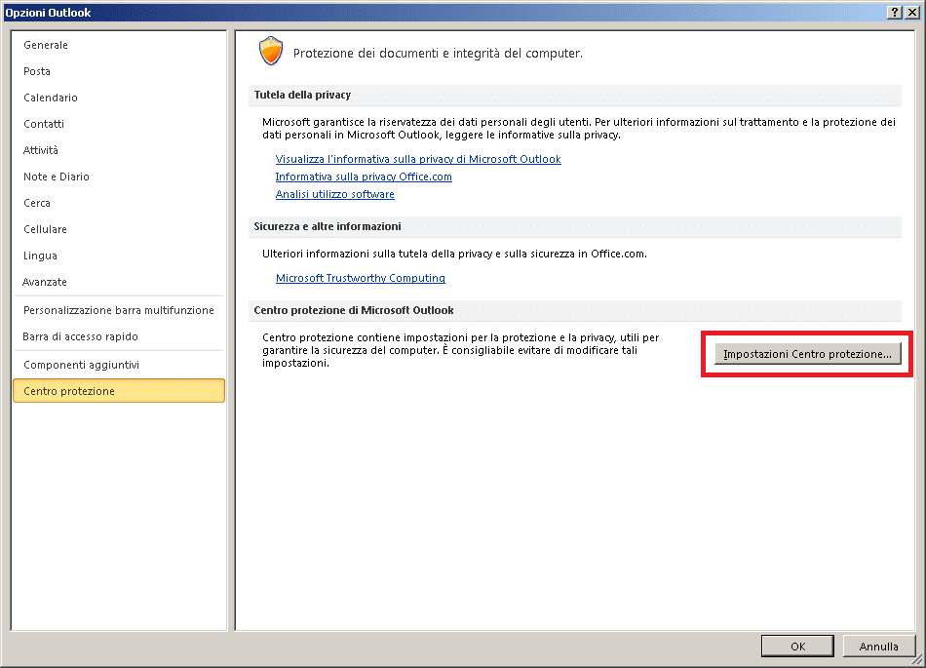Click the Protezione dei documenti header text
The height and width of the screenshot is (668, 926).
pyautogui.click(x=438, y=54)
